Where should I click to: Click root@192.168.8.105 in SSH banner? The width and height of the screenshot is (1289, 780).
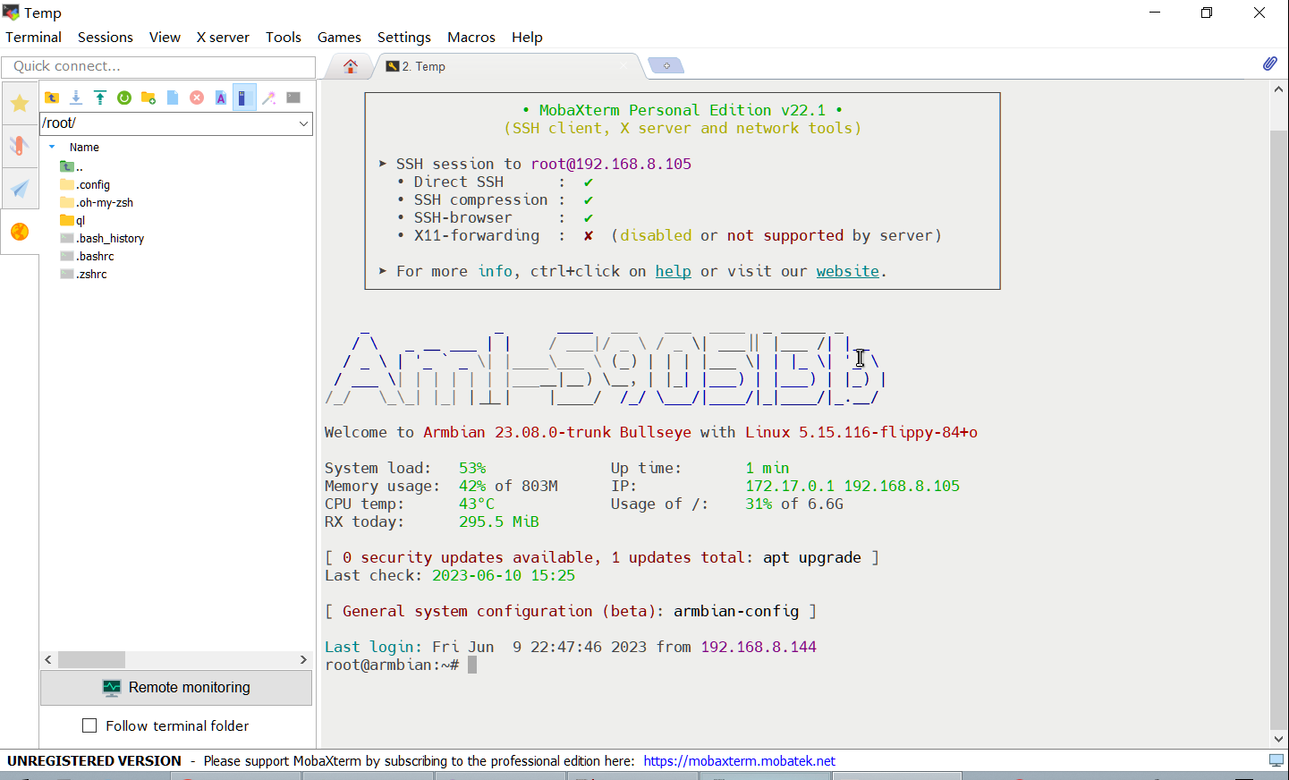pyautogui.click(x=611, y=164)
